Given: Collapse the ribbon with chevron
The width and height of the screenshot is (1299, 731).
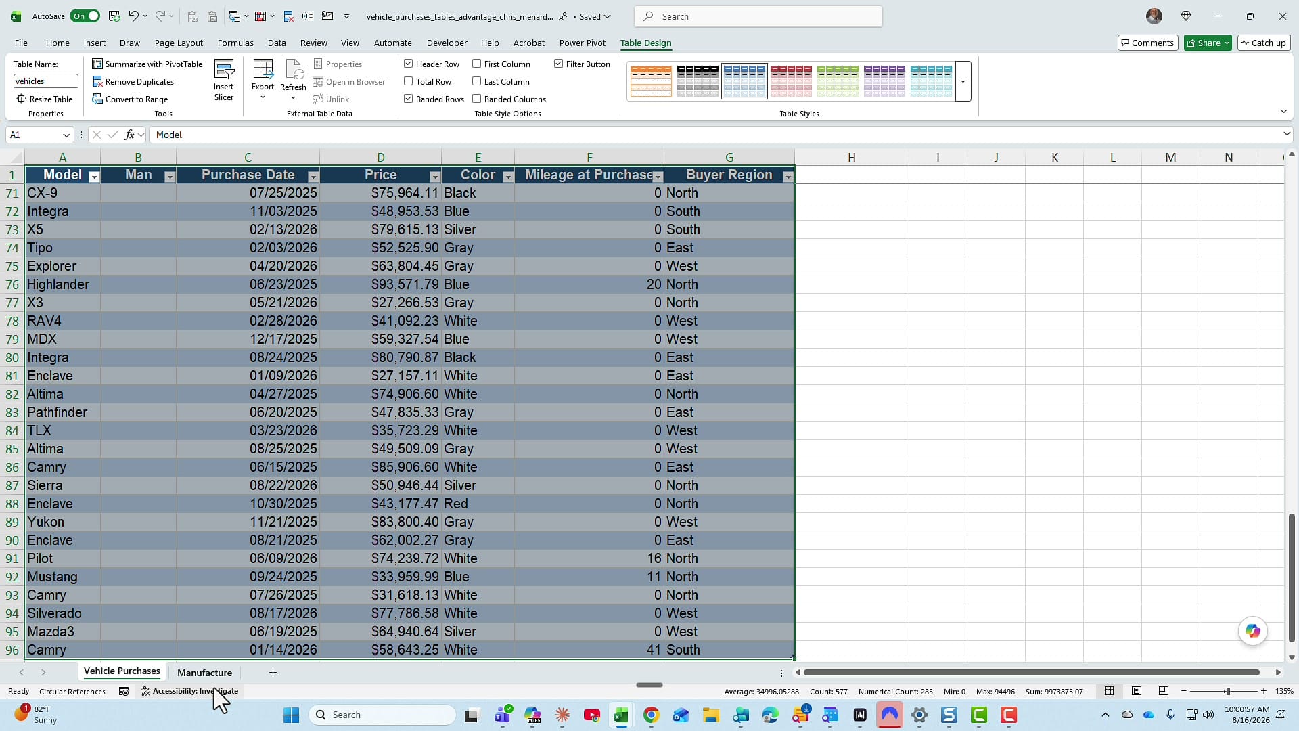Looking at the screenshot, I should tap(1283, 111).
